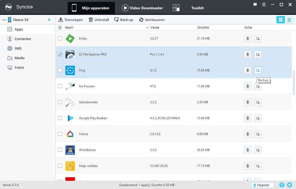296x189 pixels.
Task: Uninstall Geluidsmeter with its trash icon
Action: (x=247, y=102)
